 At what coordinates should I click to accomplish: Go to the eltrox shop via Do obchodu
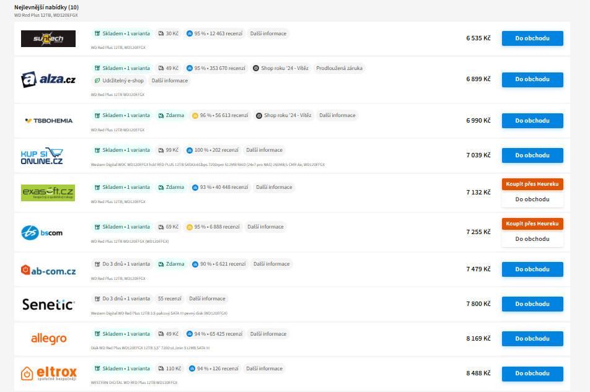[532, 373]
